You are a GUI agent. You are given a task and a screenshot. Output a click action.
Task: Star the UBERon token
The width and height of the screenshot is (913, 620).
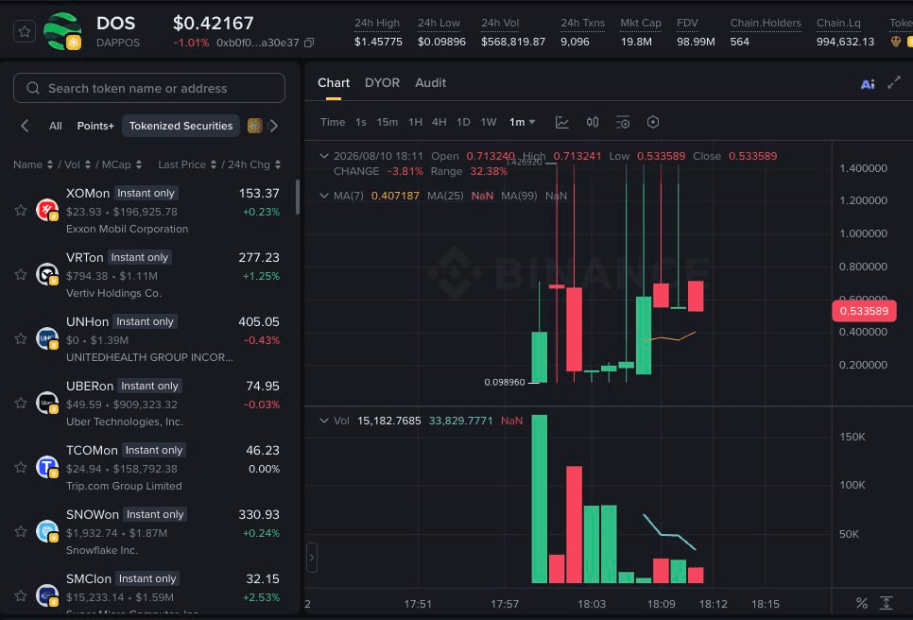21,403
